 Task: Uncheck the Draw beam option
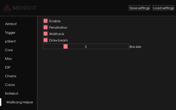click(x=46, y=40)
